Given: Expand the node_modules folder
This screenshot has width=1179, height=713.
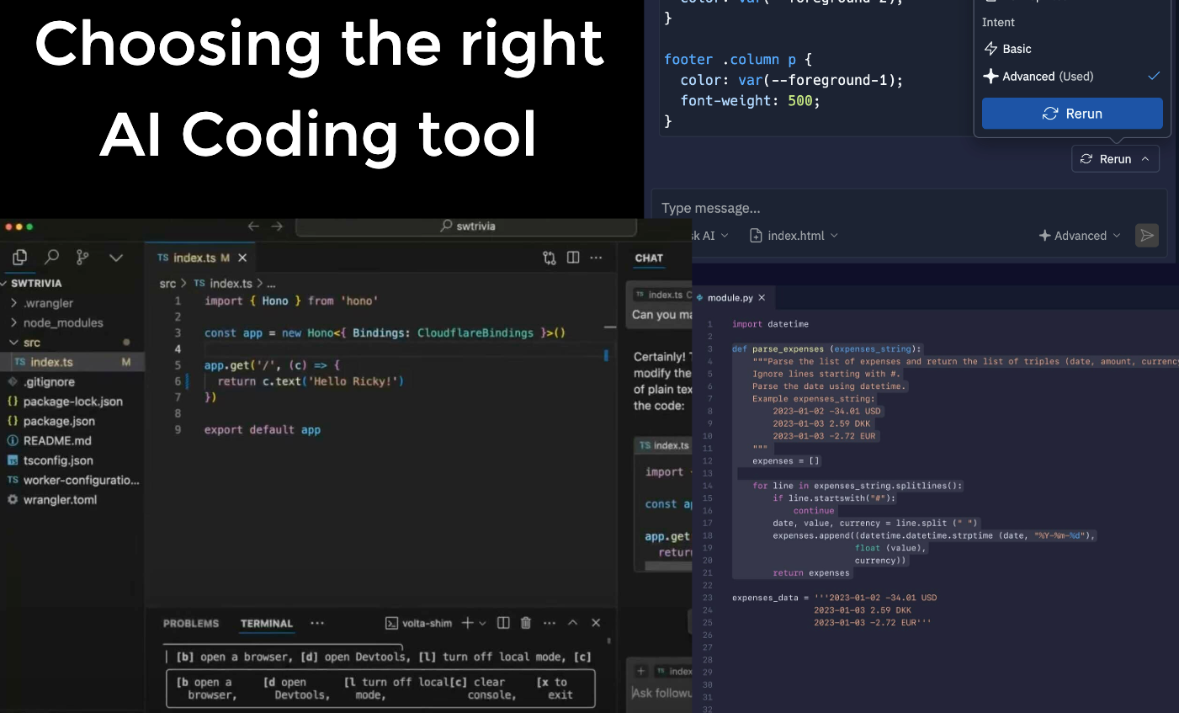Looking at the screenshot, I should click(63, 322).
